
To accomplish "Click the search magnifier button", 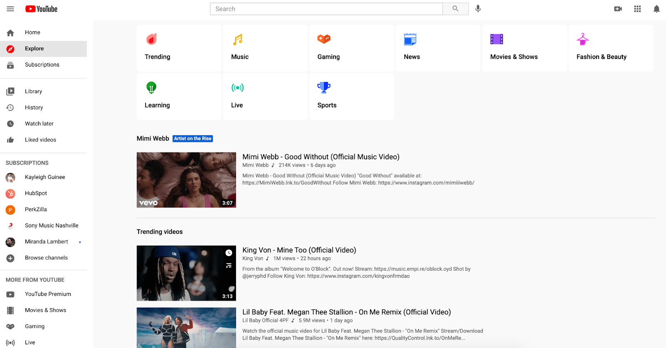I will (x=455, y=9).
